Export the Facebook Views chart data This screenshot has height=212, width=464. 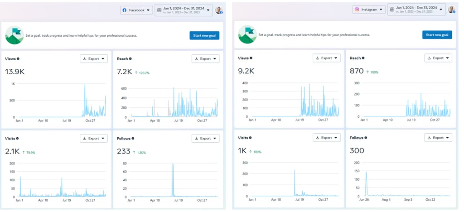(94, 59)
